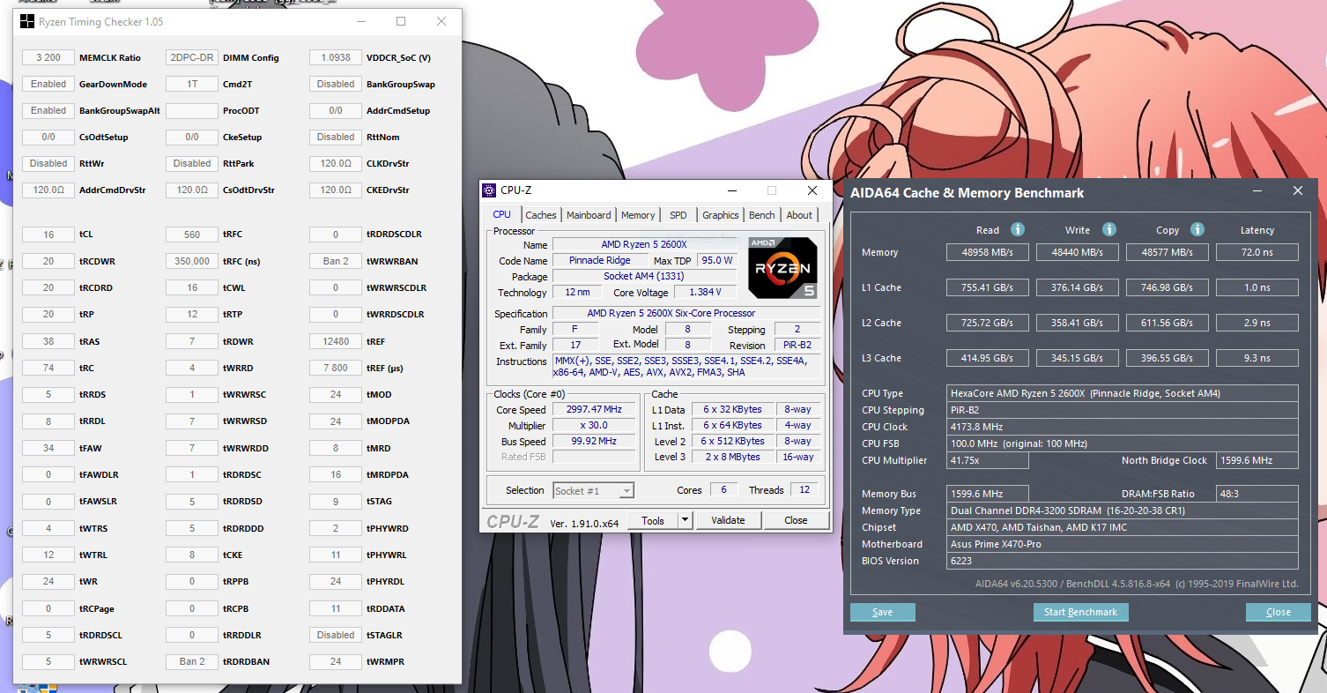Click the tCL value field showing 16
1327x693 pixels.
click(48, 235)
